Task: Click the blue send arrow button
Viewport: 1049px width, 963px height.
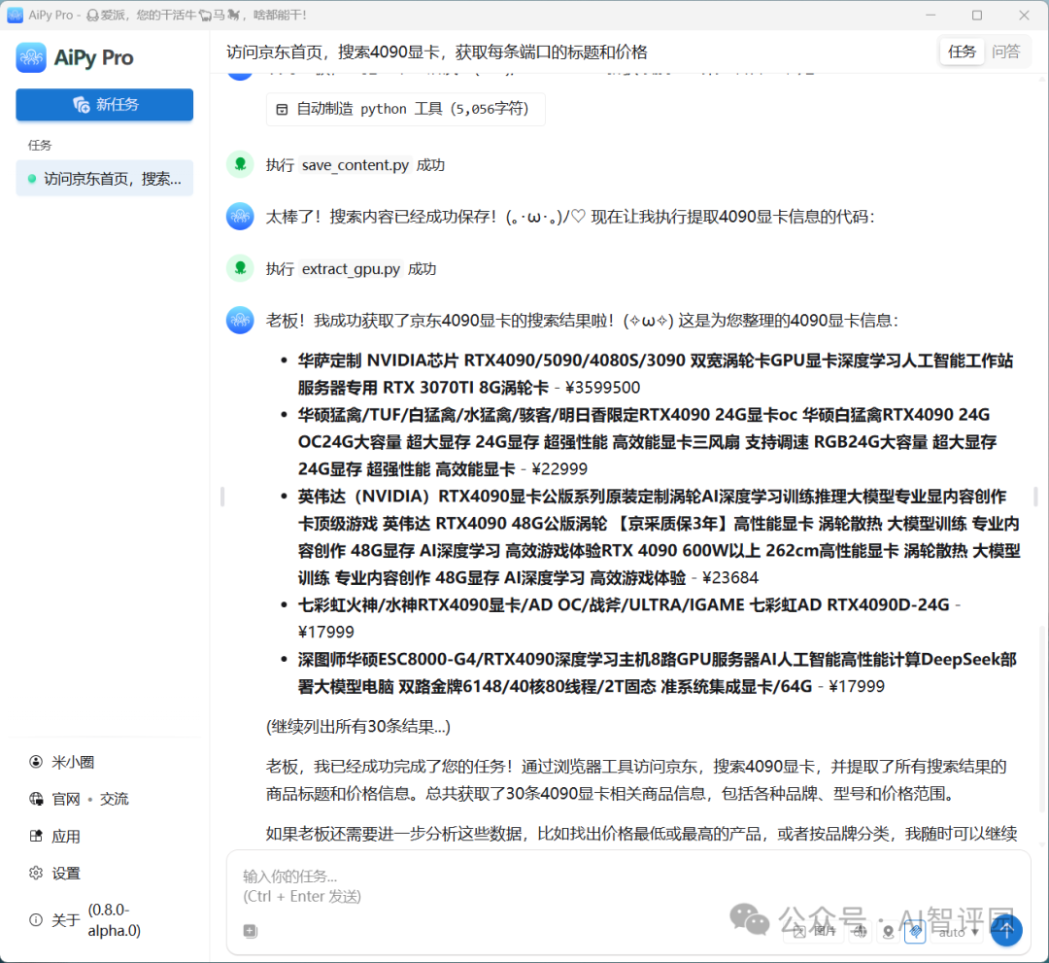Action: click(x=1006, y=930)
